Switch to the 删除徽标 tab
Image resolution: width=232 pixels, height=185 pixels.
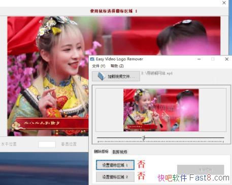pos(101,152)
